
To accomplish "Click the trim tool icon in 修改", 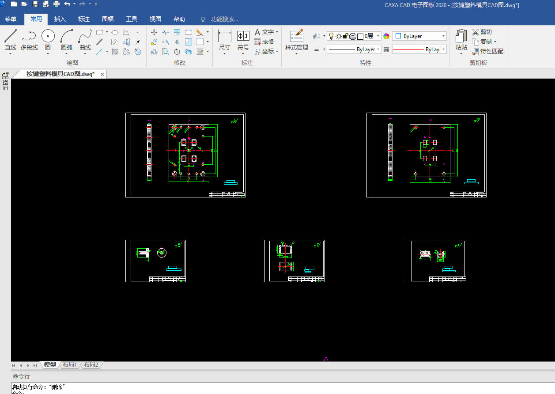I will pyautogui.click(x=165, y=32).
